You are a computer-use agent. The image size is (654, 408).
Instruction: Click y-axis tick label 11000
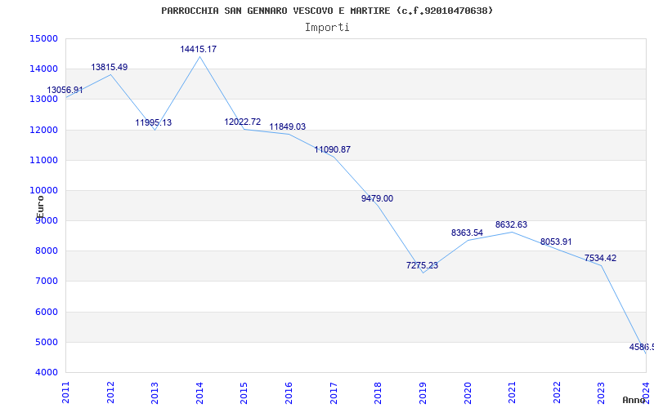tap(43, 160)
